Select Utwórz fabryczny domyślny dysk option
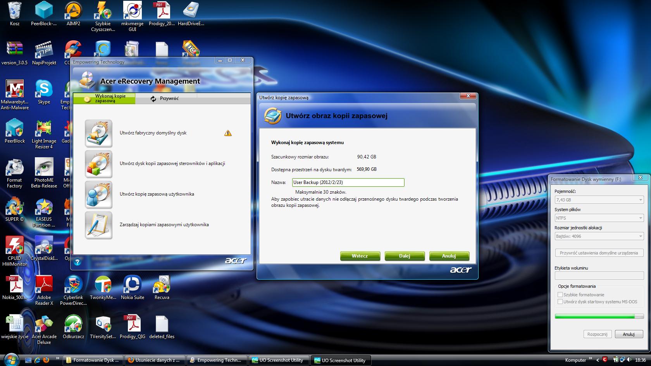 [x=153, y=133]
